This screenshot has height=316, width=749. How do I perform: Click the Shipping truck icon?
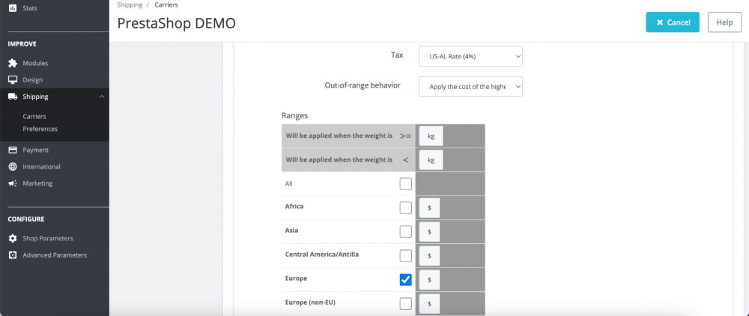[13, 97]
